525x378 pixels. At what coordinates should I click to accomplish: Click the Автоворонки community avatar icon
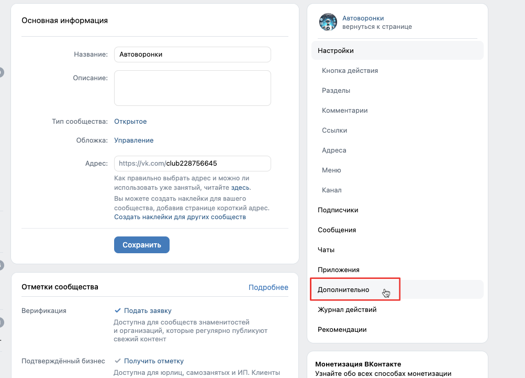(x=328, y=22)
